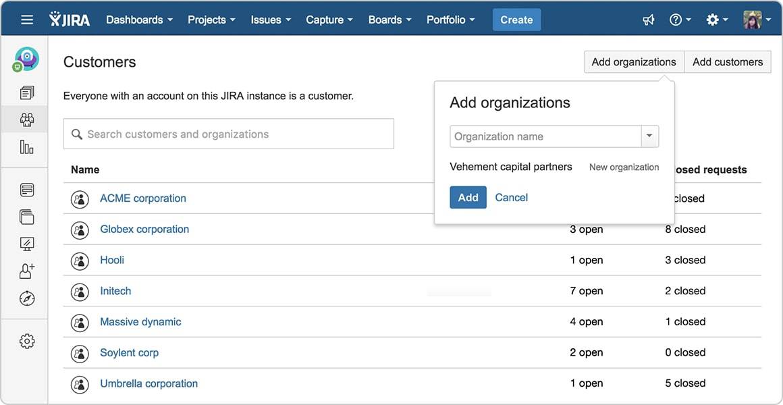Open the customer portal monitor icon
Image resolution: width=783 pixels, height=405 pixels.
click(27, 244)
